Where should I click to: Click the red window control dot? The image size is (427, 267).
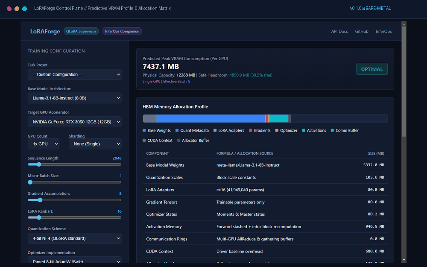9,9
